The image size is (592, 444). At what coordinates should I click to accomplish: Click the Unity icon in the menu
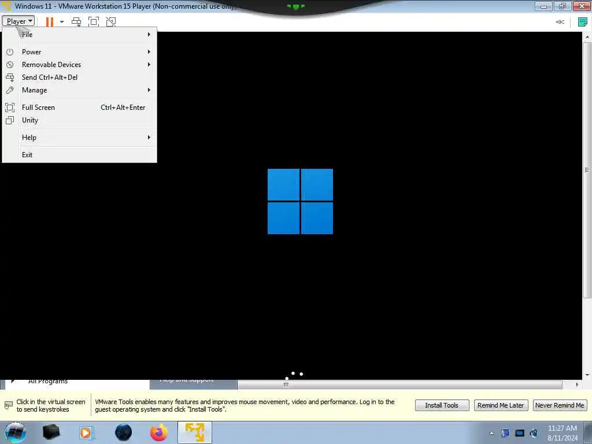point(10,120)
